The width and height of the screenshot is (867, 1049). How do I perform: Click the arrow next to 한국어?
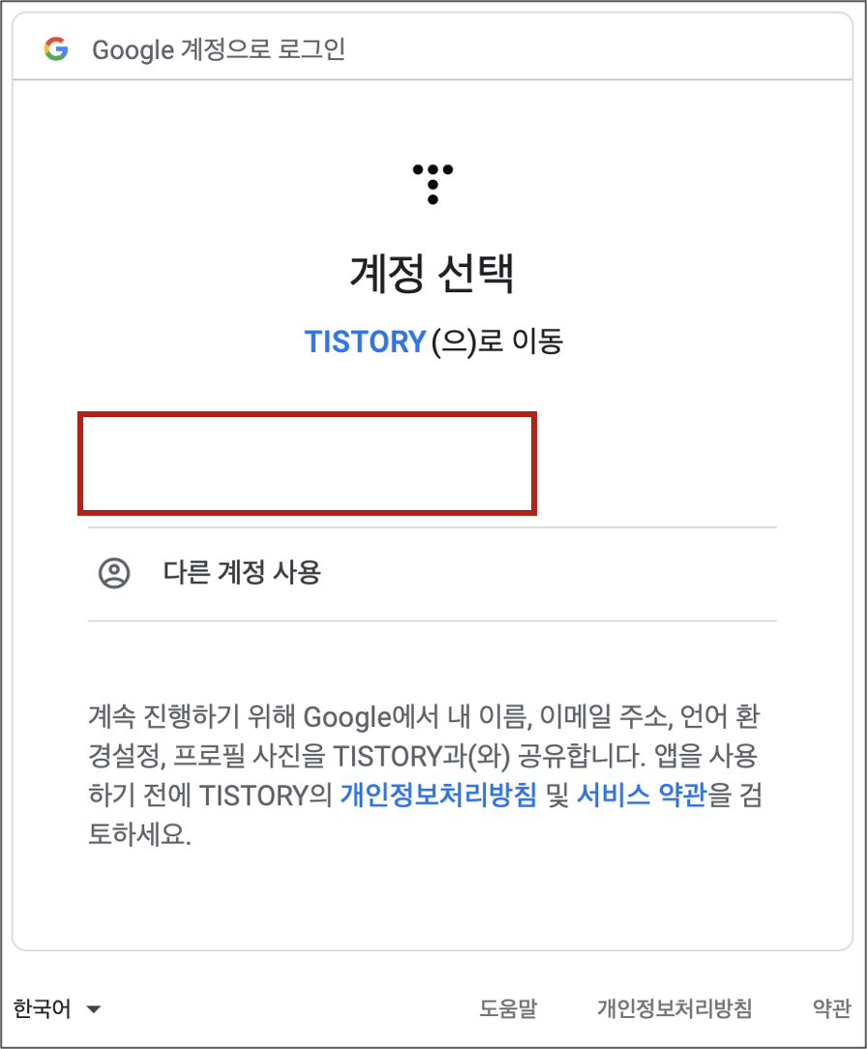(94, 1009)
